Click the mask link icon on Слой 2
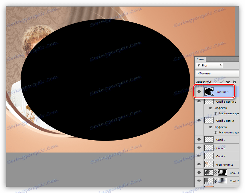 click(216, 181)
